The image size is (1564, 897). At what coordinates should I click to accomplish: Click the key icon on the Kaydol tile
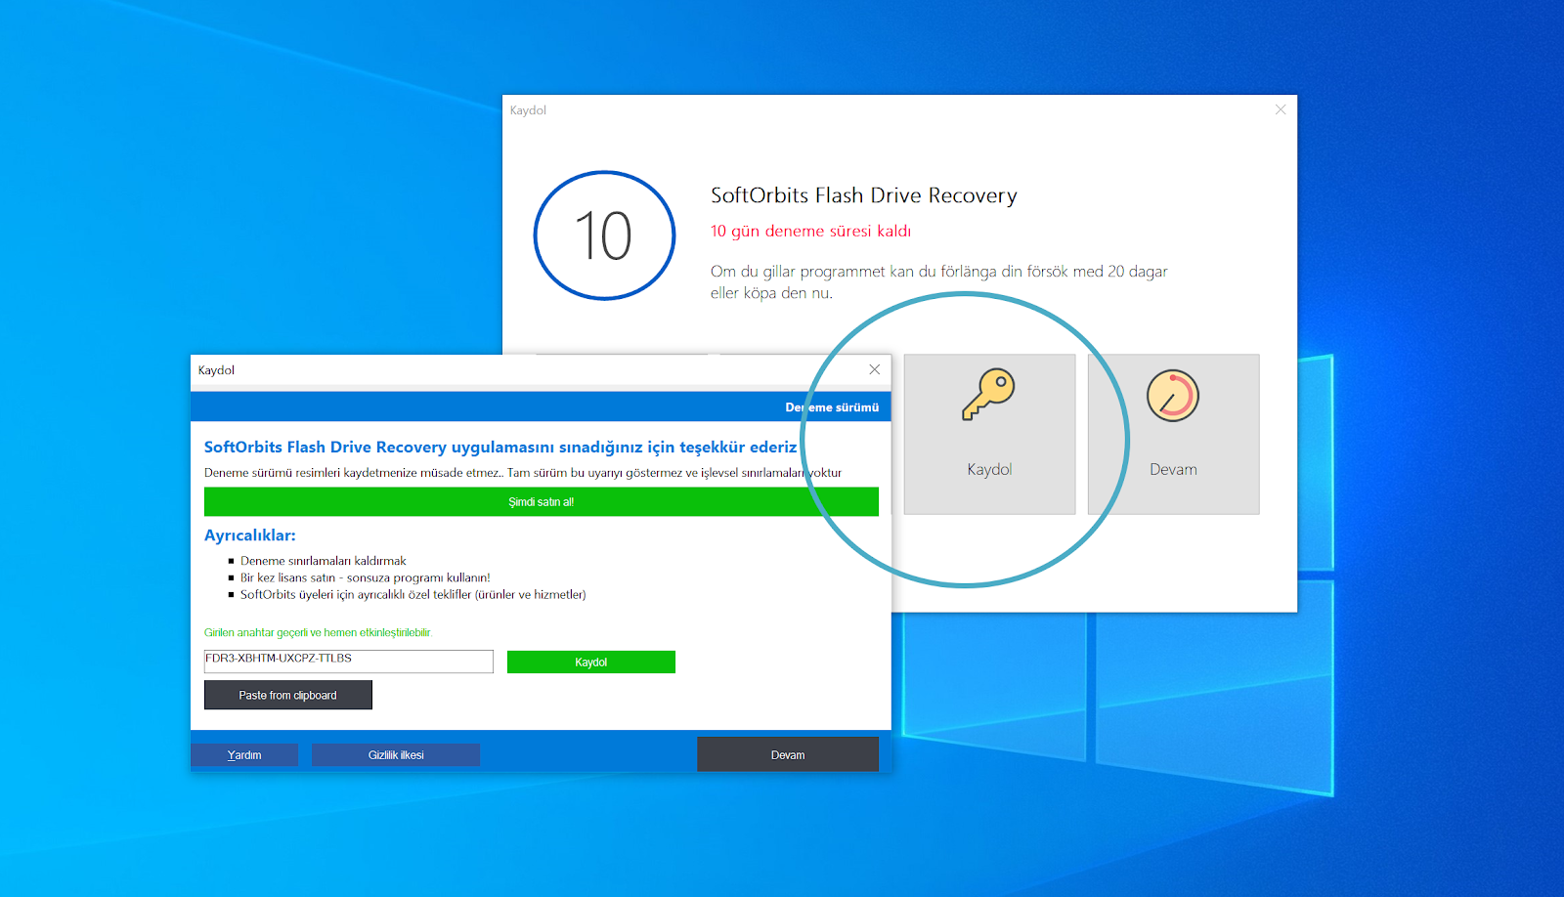point(988,394)
